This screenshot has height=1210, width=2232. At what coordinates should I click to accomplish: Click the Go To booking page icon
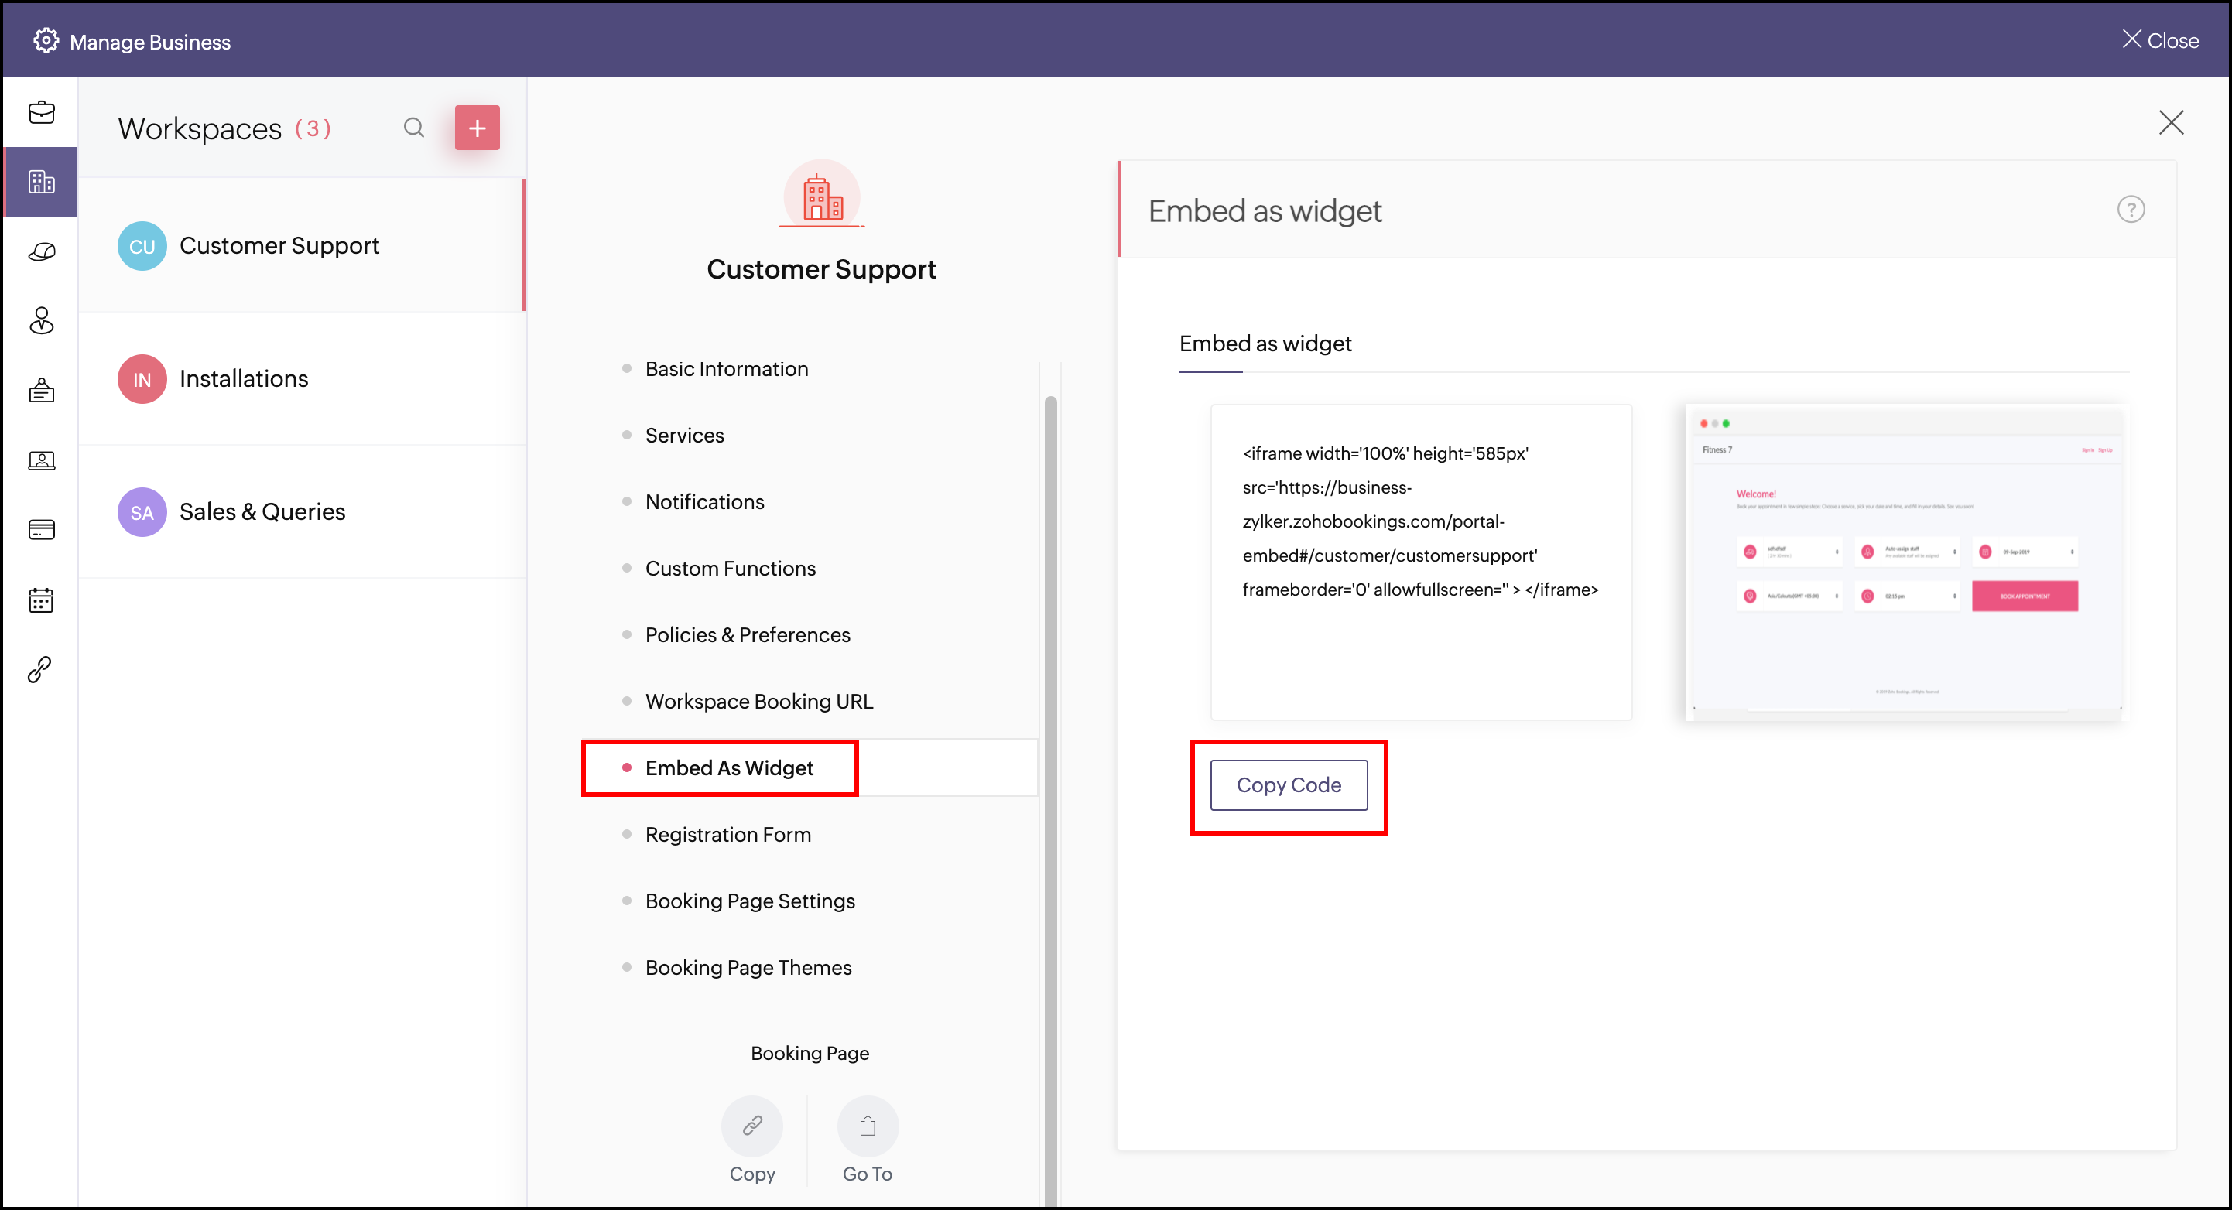click(868, 1125)
